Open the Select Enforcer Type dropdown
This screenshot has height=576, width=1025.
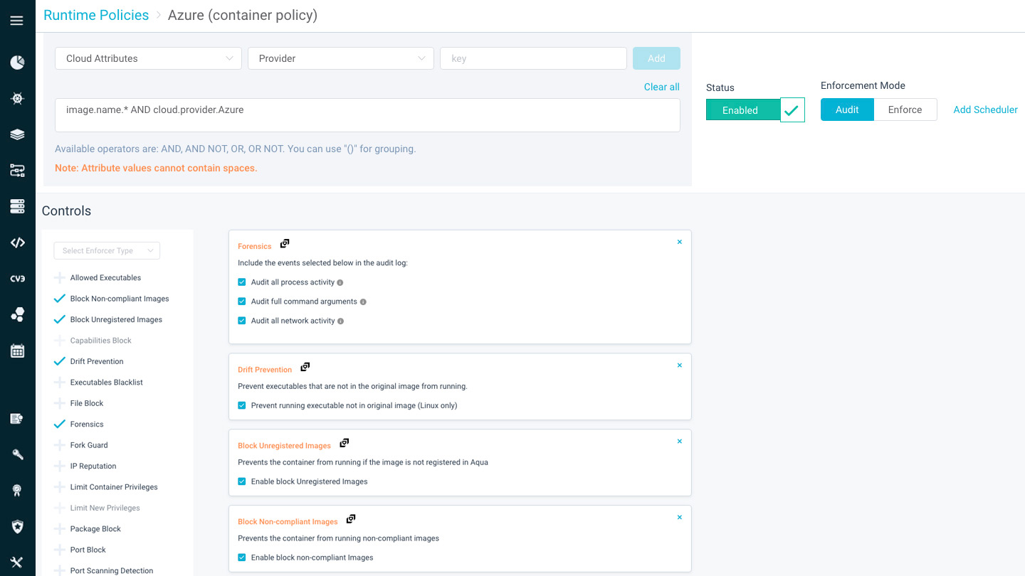click(x=107, y=250)
